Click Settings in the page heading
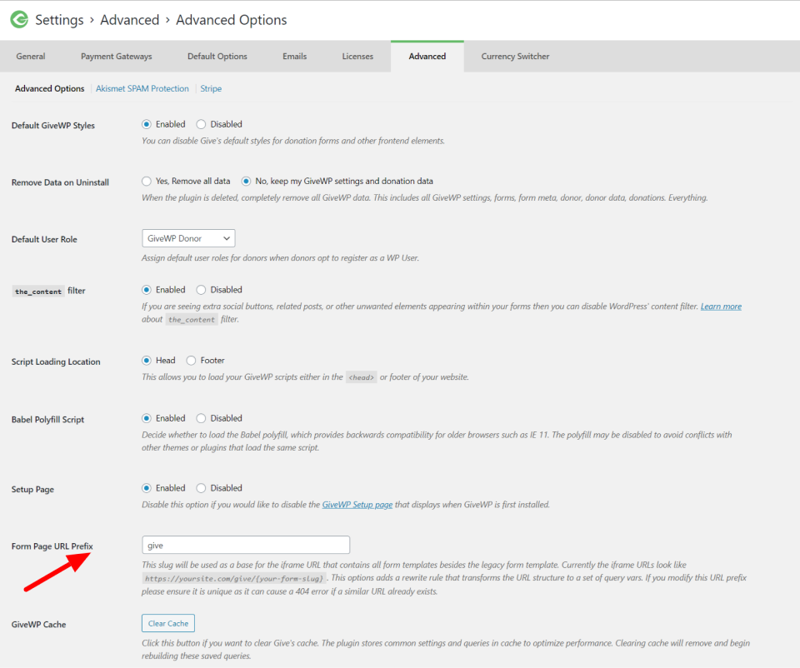The width and height of the screenshot is (800, 668). click(59, 20)
